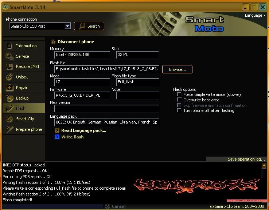Click Browse to choose flash file
The image size is (269, 210).
(177, 69)
